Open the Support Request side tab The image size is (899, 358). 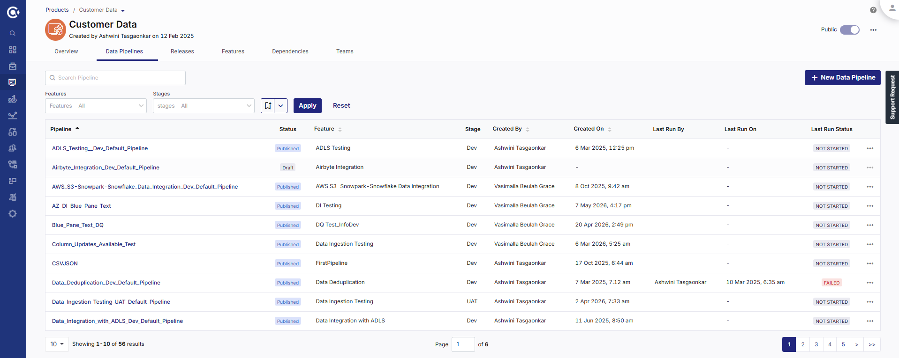pos(892,97)
